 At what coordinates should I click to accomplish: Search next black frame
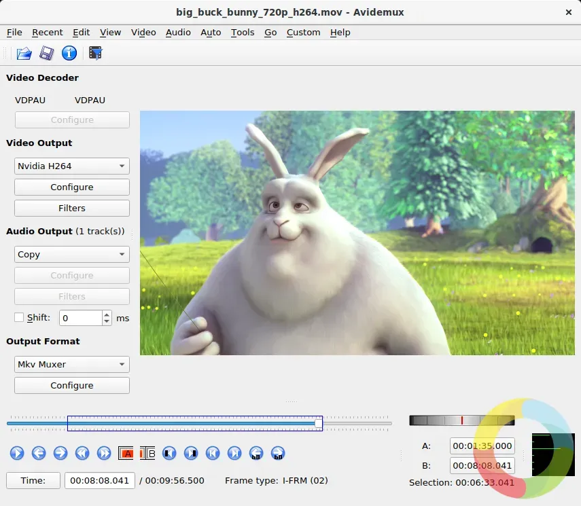[x=191, y=453]
